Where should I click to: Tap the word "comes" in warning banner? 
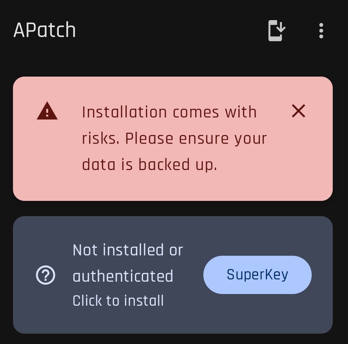pyautogui.click(x=196, y=112)
